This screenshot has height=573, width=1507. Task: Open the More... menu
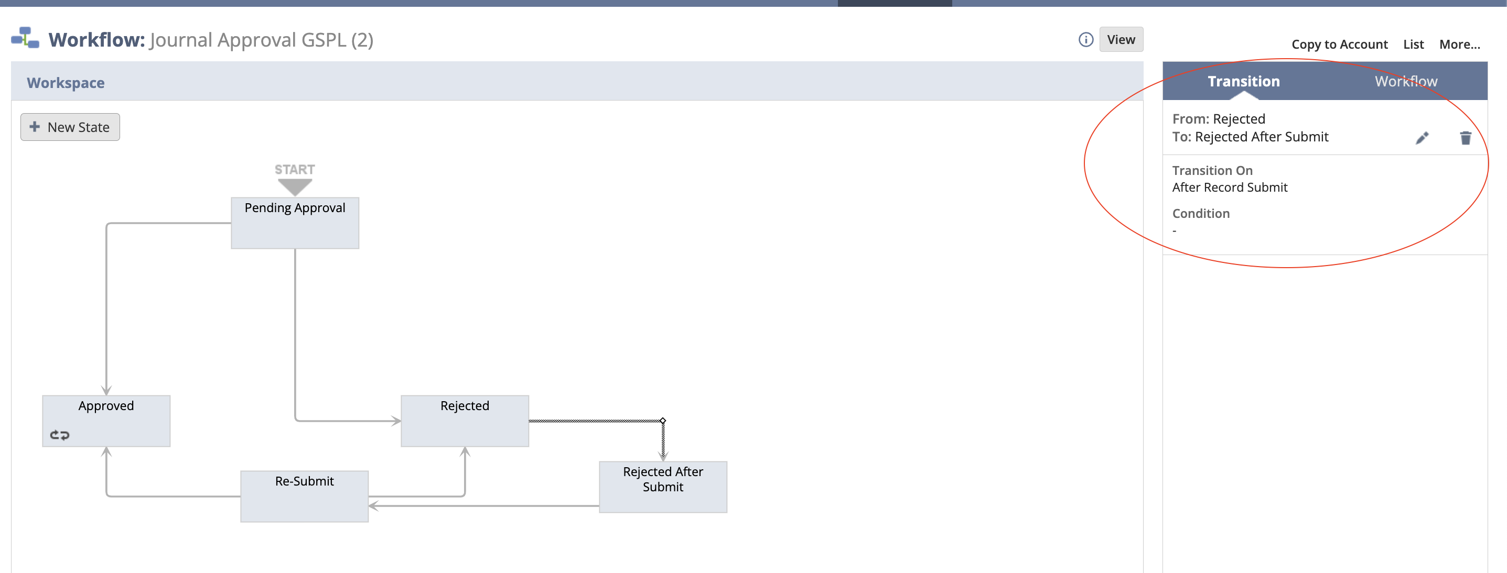click(x=1460, y=44)
